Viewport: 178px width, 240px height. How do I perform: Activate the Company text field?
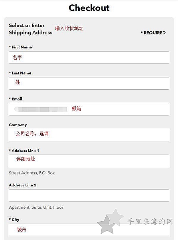coord(89,135)
